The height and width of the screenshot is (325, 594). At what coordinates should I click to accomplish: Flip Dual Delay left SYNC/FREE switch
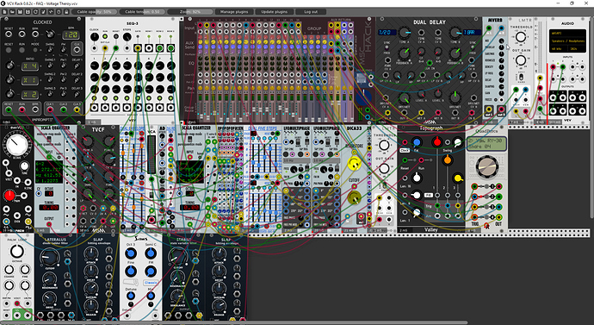(387, 48)
